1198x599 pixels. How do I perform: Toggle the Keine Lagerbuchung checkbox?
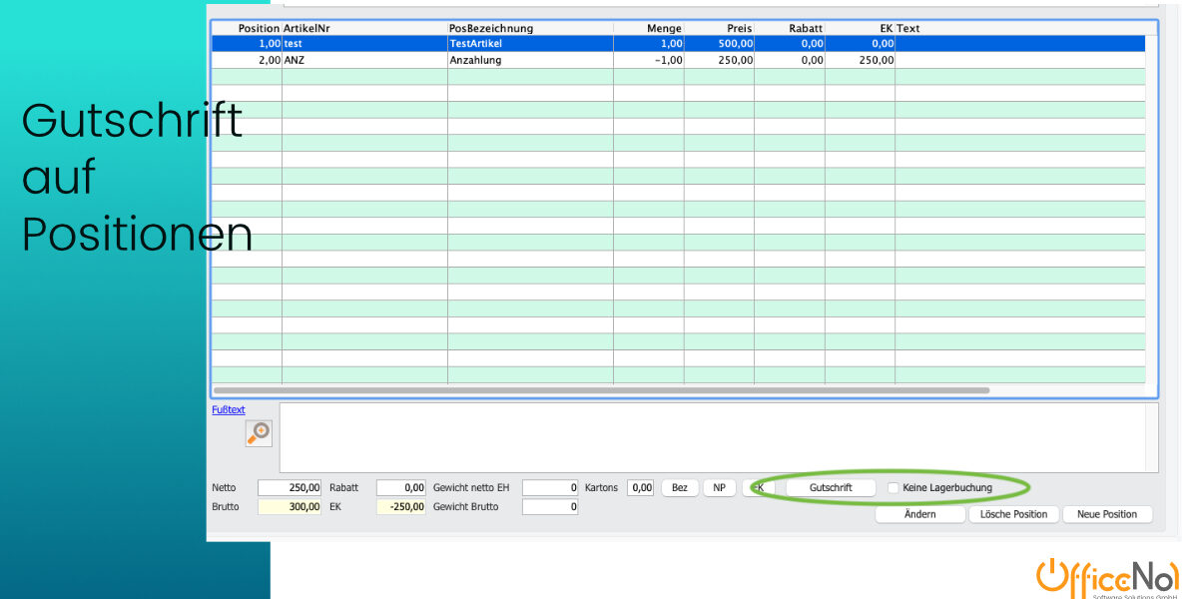click(894, 488)
